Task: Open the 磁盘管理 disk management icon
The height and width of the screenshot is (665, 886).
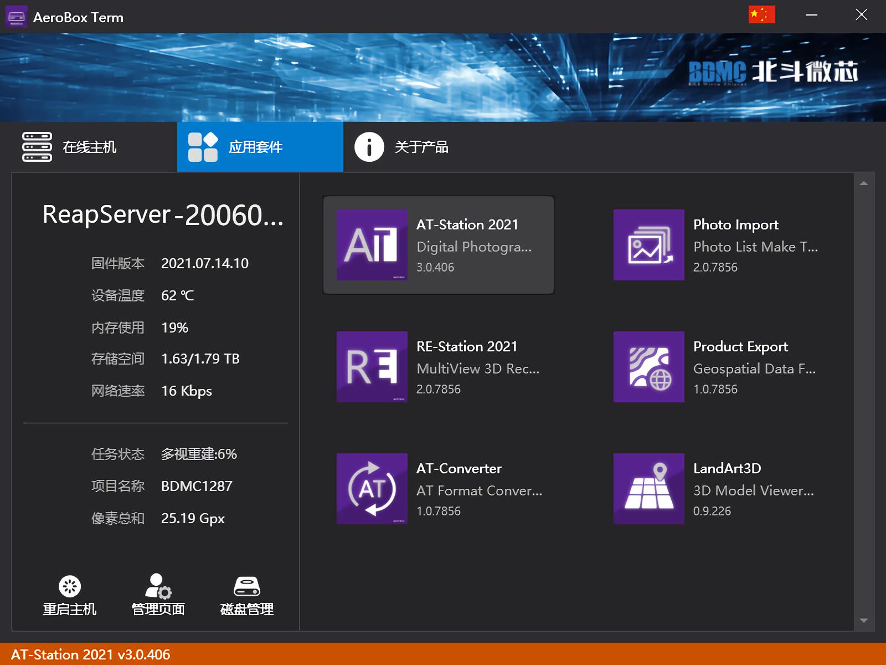Action: click(247, 586)
